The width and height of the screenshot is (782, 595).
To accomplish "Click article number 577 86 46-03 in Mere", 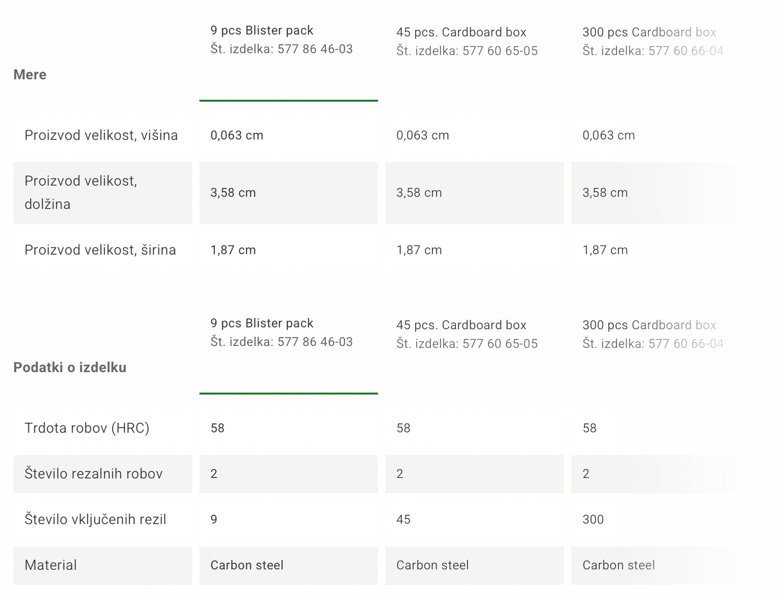I will [x=315, y=49].
